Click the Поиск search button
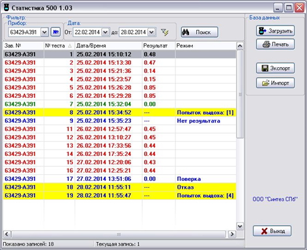 coord(199,32)
